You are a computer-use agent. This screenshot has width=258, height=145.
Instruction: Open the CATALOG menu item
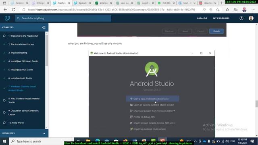tap(202, 18)
